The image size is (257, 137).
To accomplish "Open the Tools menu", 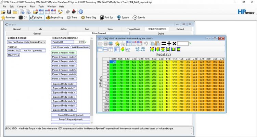I will click(41, 7).
